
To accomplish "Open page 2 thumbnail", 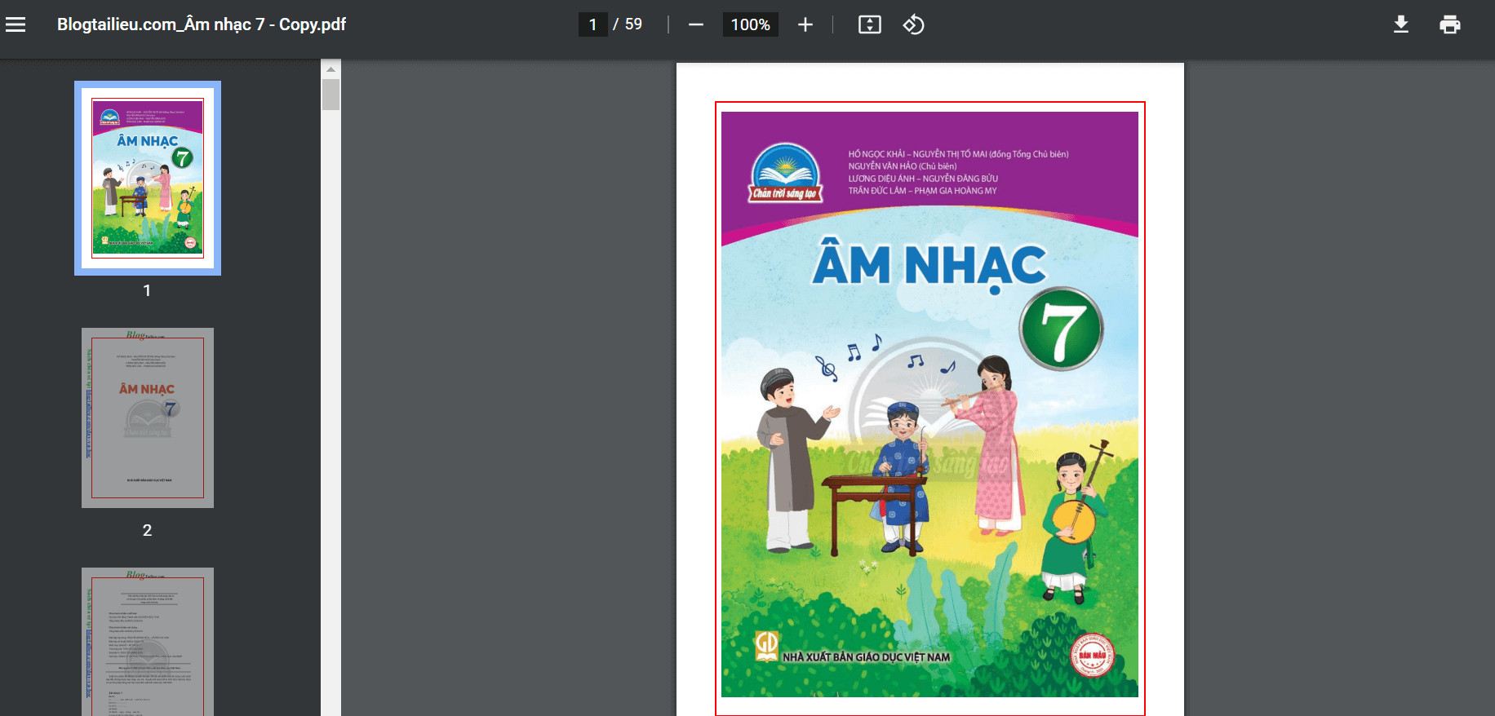I will click(148, 418).
